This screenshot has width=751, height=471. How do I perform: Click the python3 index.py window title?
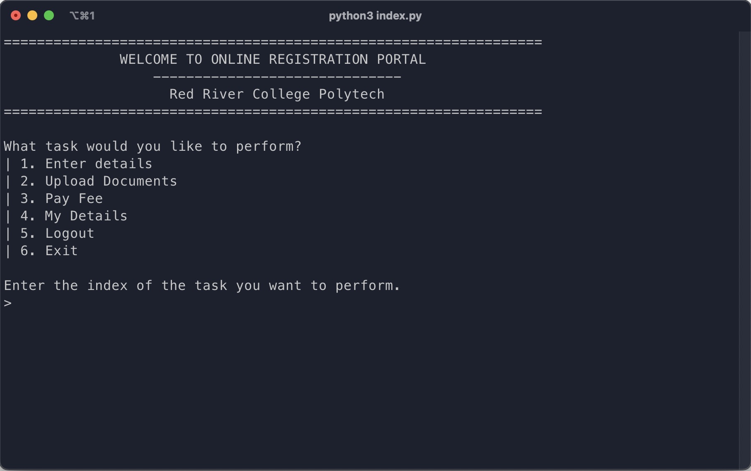point(375,16)
